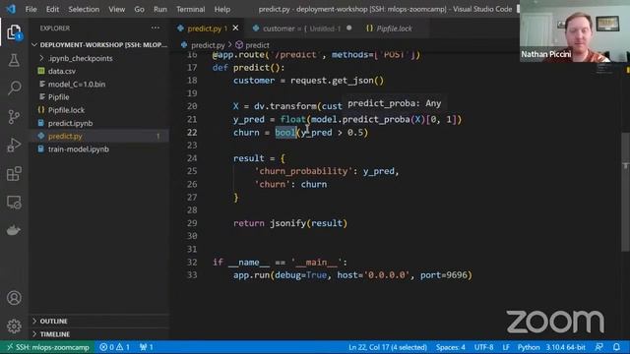The height and width of the screenshot is (354, 630).
Task: Click line number 29 in gutter
Action: 192,223
